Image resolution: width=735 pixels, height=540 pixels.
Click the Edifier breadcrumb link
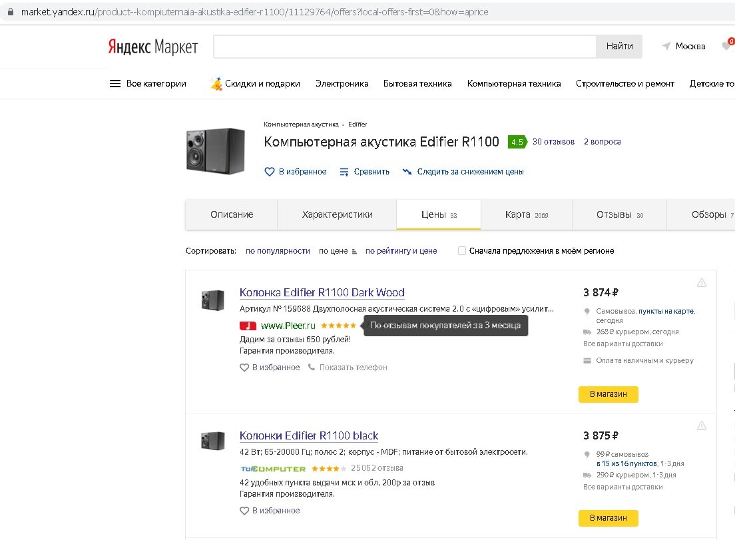click(358, 125)
